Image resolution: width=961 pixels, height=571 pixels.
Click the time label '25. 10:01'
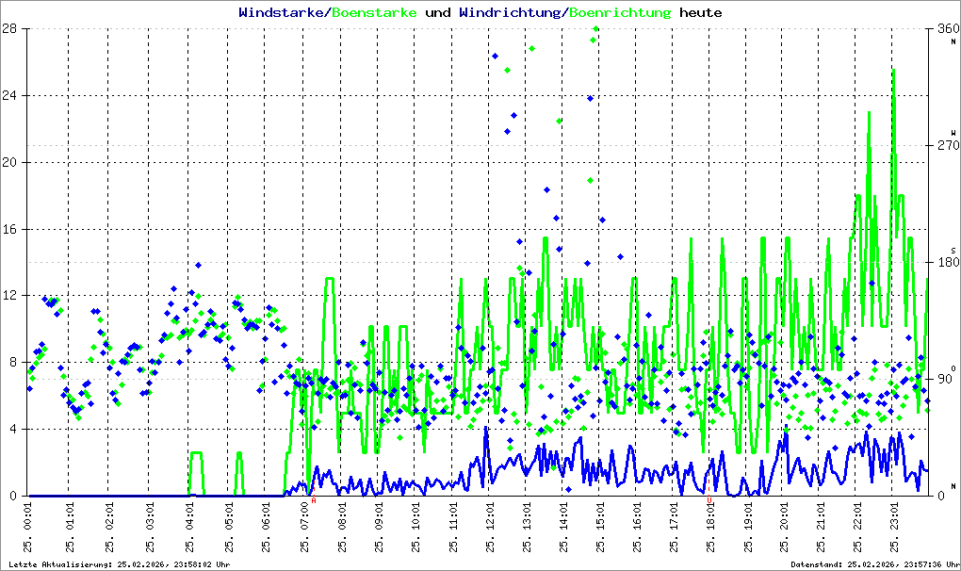(415, 528)
